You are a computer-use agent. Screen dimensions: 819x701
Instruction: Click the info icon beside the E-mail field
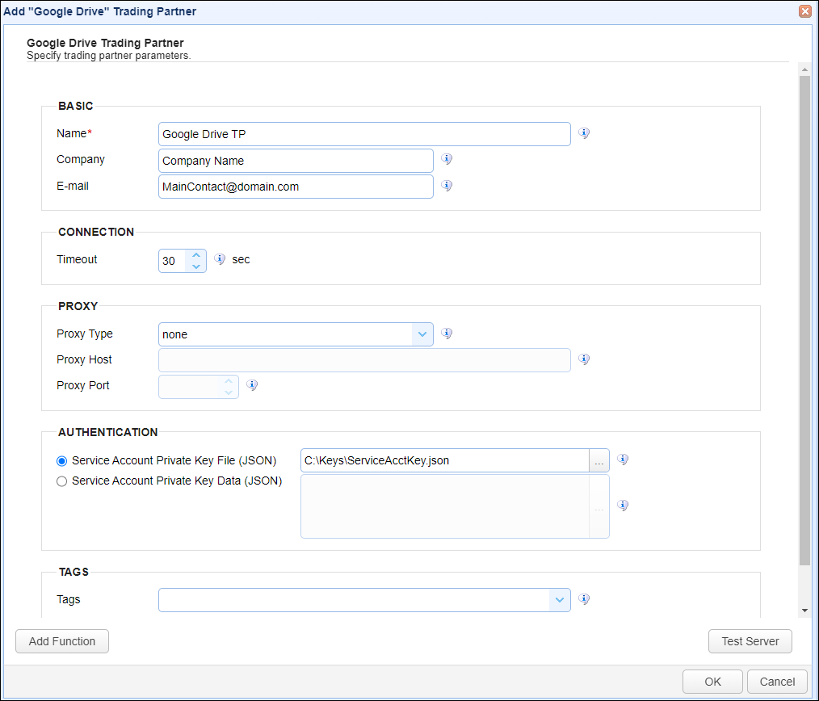pos(447,186)
